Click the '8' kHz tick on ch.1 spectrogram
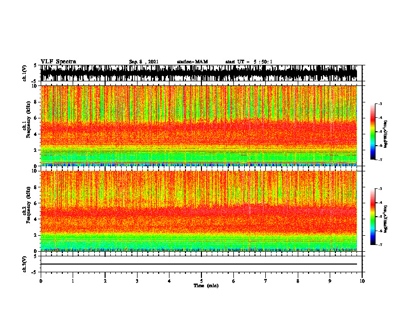This screenshot has width=408, height=315. pyautogui.click(x=36, y=102)
